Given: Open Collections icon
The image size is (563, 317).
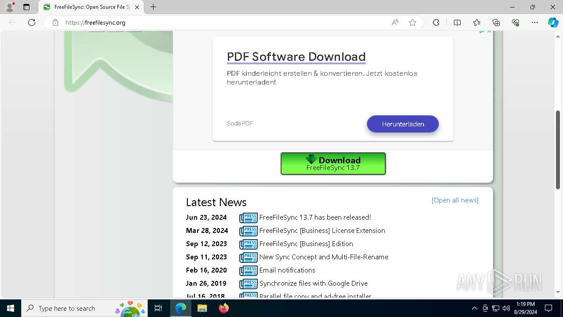Looking at the screenshot, I should click(496, 22).
